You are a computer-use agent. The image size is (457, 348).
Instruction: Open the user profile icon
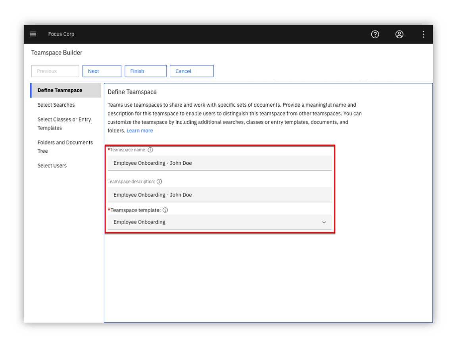(x=399, y=35)
